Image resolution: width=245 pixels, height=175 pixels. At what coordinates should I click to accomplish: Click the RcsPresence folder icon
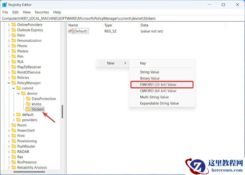pos(14,162)
